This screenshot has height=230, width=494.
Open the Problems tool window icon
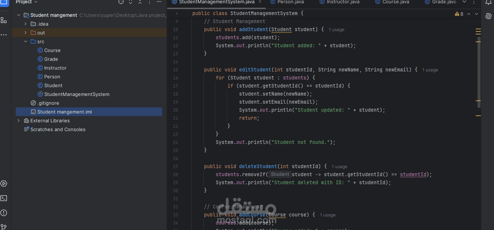[x=4, y=213]
